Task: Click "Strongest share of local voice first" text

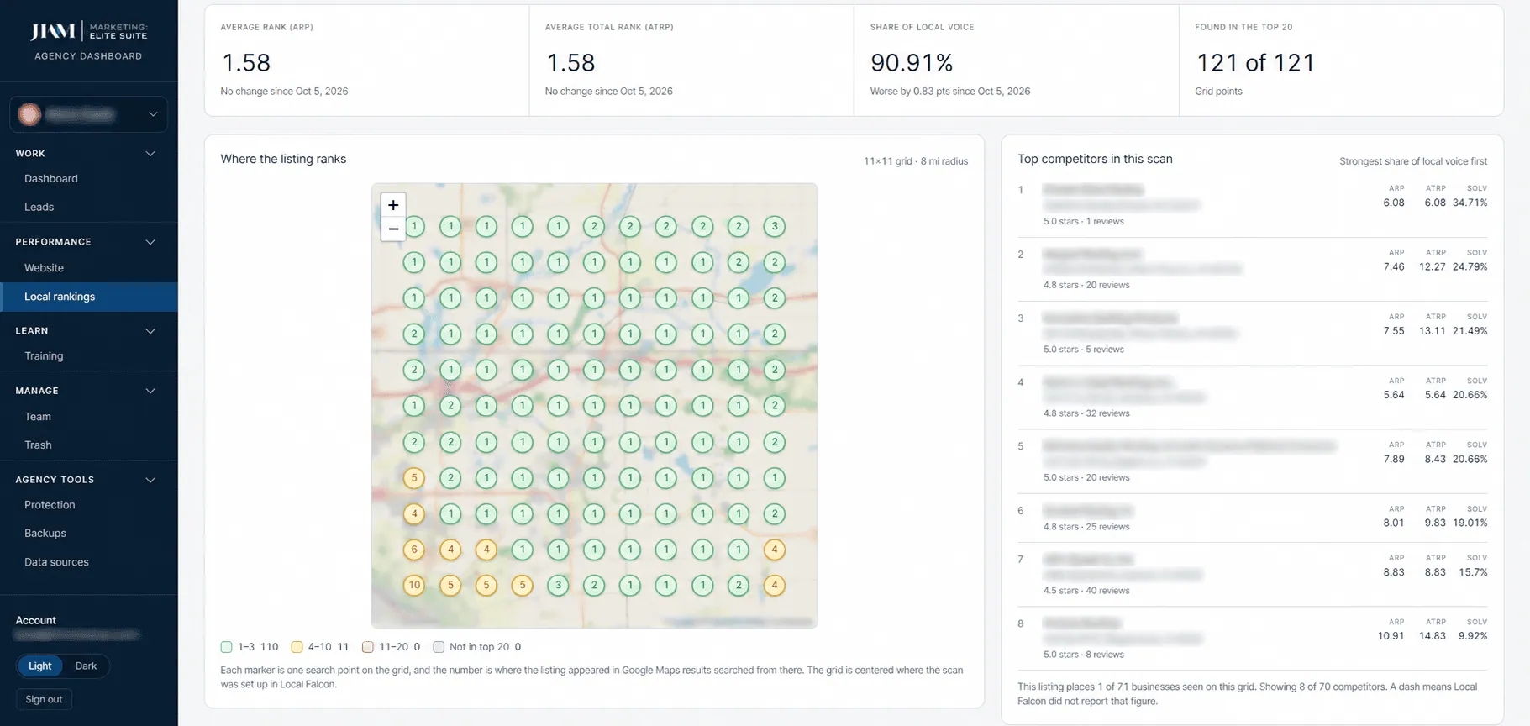Action: click(1413, 161)
